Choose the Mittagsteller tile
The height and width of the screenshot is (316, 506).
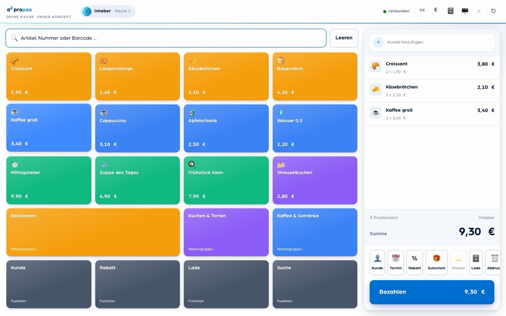click(49, 180)
